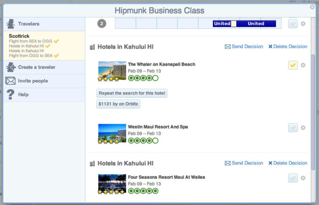
Task: Click the Westin Maui Feb 09 – Feb 13 dates
Action: coord(144,134)
